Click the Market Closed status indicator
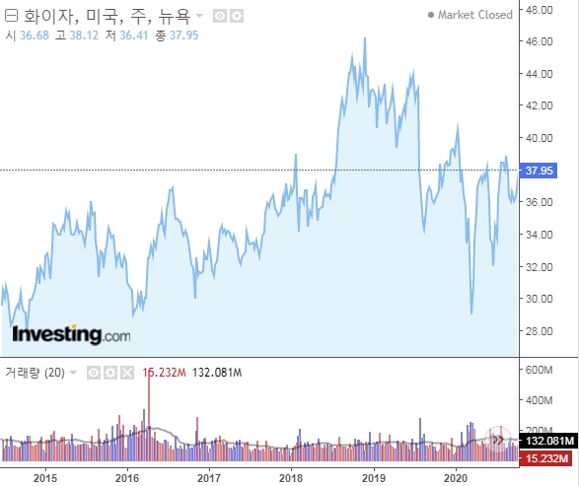Viewport: 579px width, 486px height. (x=470, y=15)
